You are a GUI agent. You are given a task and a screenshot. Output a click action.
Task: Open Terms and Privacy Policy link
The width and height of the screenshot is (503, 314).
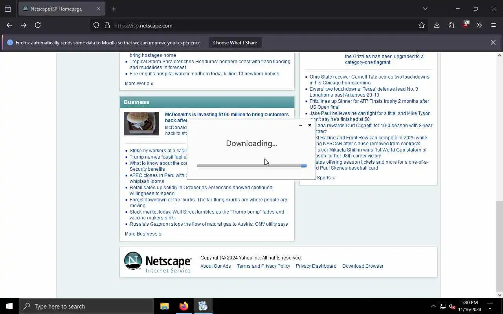(263, 266)
